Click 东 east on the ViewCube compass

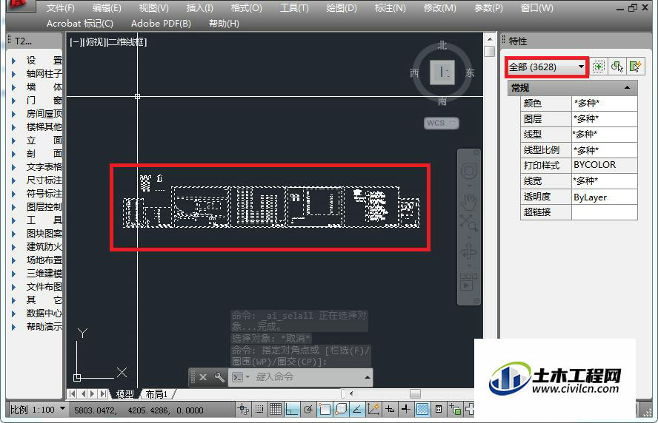(470, 73)
